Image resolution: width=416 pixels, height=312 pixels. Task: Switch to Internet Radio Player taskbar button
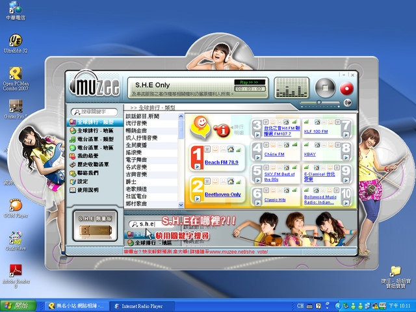142,306
